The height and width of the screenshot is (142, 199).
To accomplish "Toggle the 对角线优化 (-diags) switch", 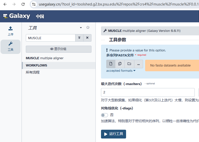I will pos(105,115).
